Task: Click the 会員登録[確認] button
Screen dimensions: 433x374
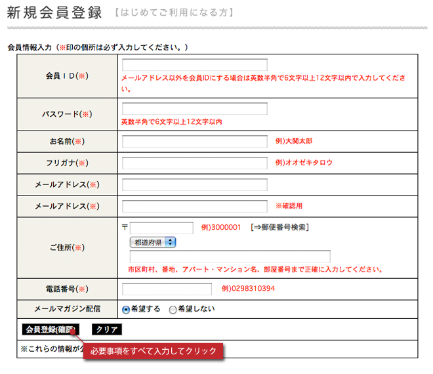Action: [x=51, y=329]
